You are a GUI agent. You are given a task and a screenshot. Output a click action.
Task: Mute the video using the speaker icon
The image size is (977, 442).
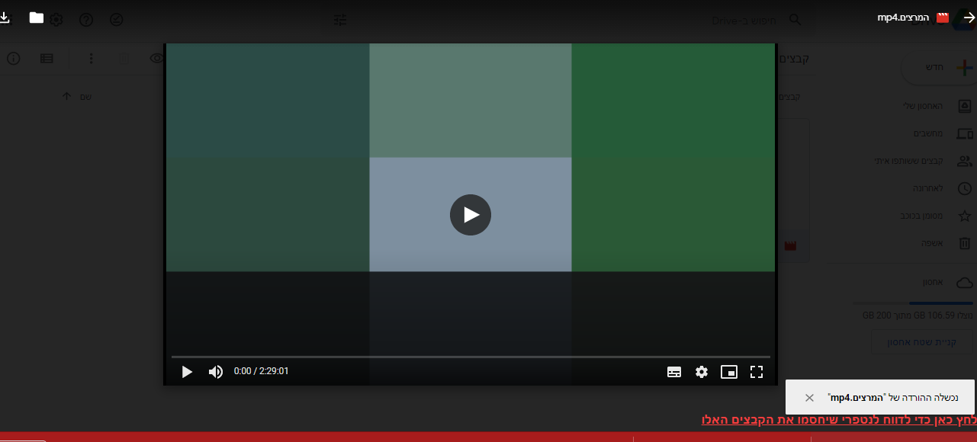(216, 372)
